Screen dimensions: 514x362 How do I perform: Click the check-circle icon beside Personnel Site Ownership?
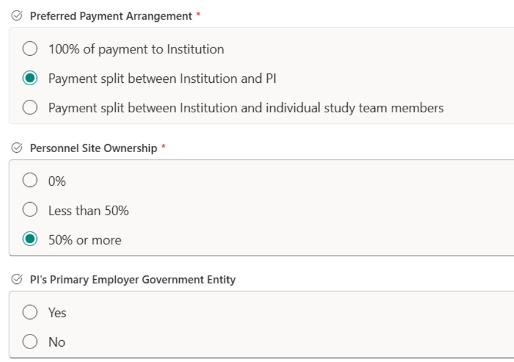pyautogui.click(x=16, y=148)
